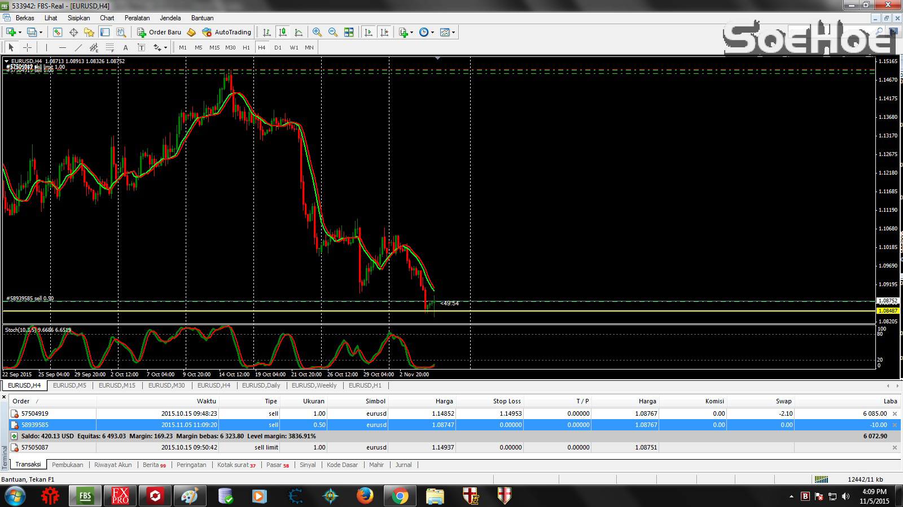Open the Order Baru dialog
903x507 pixels.
(x=165, y=32)
